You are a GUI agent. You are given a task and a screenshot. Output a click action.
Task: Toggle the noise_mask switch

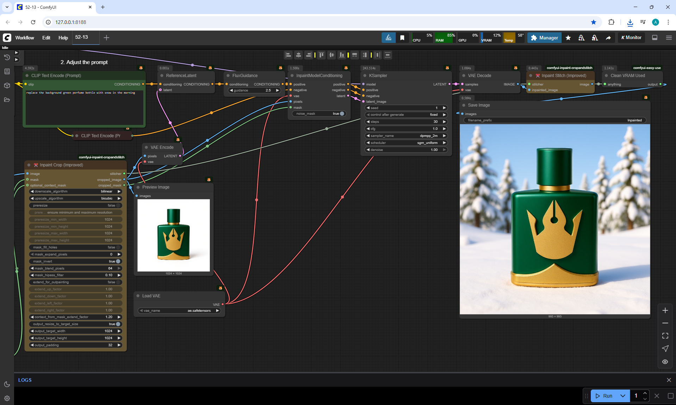tap(342, 114)
